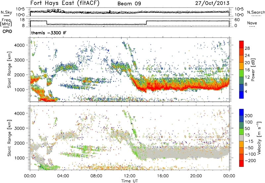Click the 'Nave' legend label

(x=252, y=23)
